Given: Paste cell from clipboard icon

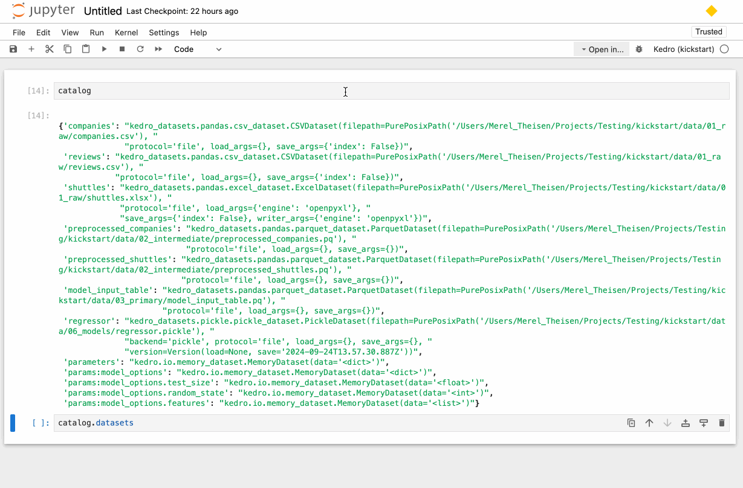Looking at the screenshot, I should coord(86,49).
